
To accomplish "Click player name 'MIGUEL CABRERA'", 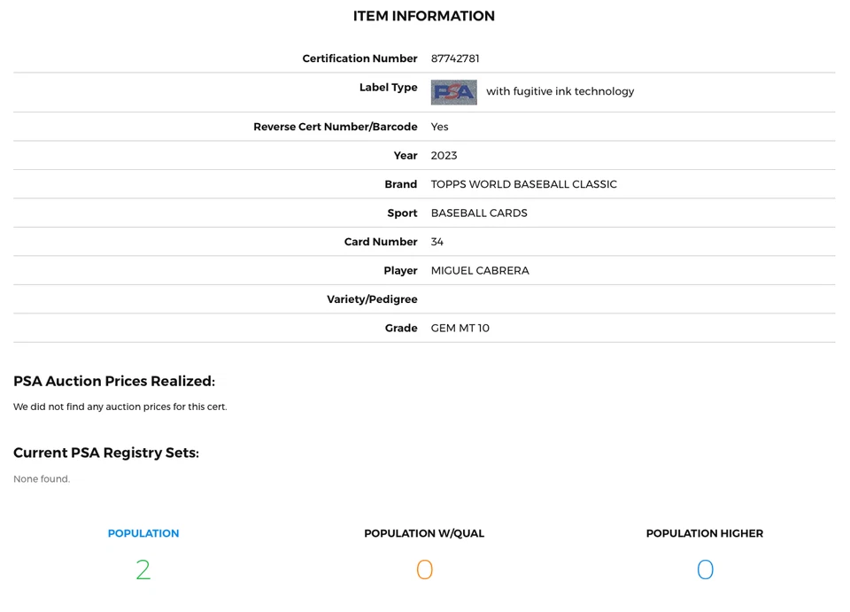I will click(x=480, y=270).
